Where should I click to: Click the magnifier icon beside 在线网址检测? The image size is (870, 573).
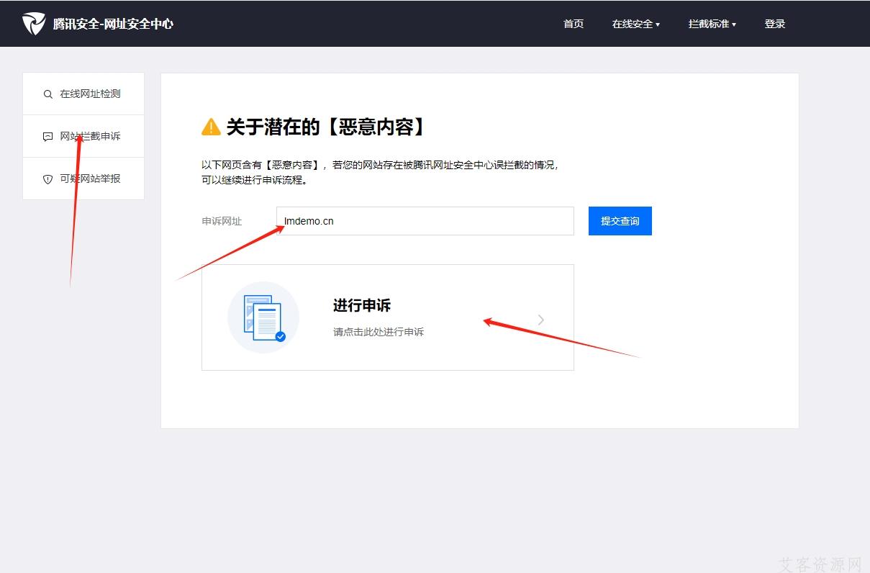pyautogui.click(x=48, y=94)
